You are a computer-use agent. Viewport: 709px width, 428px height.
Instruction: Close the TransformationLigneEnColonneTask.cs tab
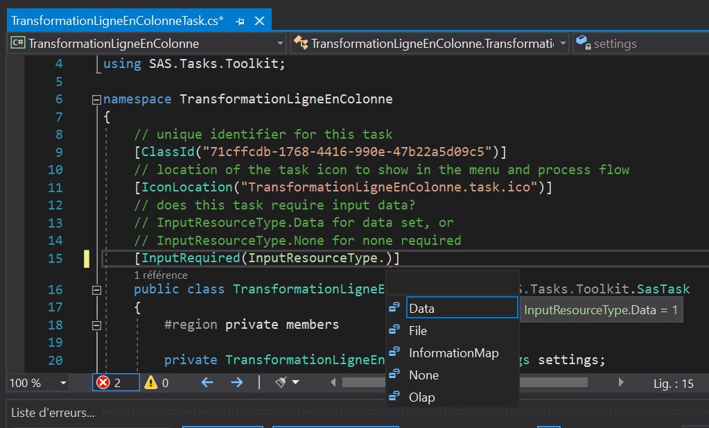click(260, 22)
